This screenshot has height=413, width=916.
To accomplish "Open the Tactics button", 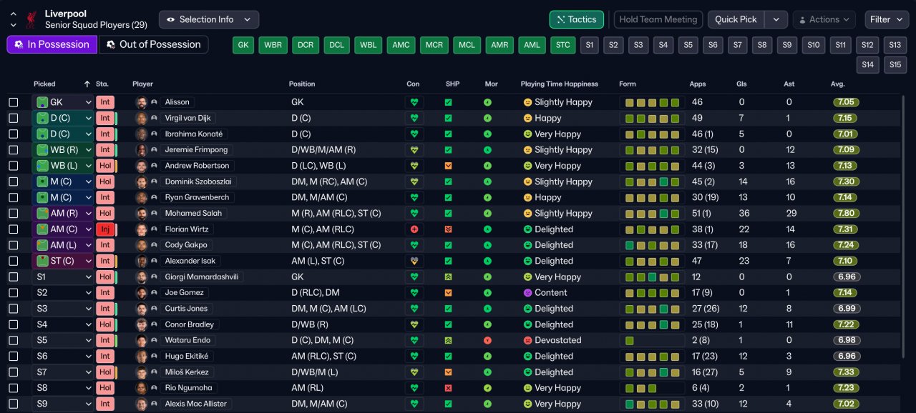I will click(576, 19).
